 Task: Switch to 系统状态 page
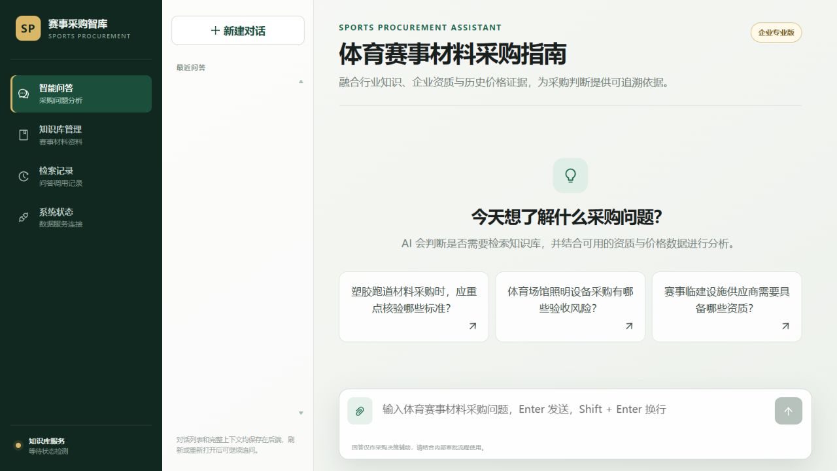[81, 217]
